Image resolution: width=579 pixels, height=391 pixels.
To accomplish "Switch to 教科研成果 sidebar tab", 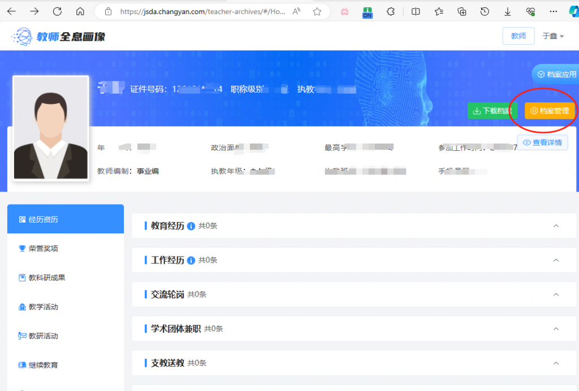I will click(x=46, y=277).
